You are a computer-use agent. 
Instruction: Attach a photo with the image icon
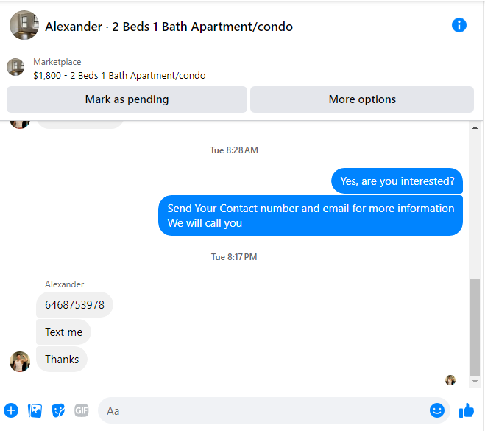click(35, 410)
